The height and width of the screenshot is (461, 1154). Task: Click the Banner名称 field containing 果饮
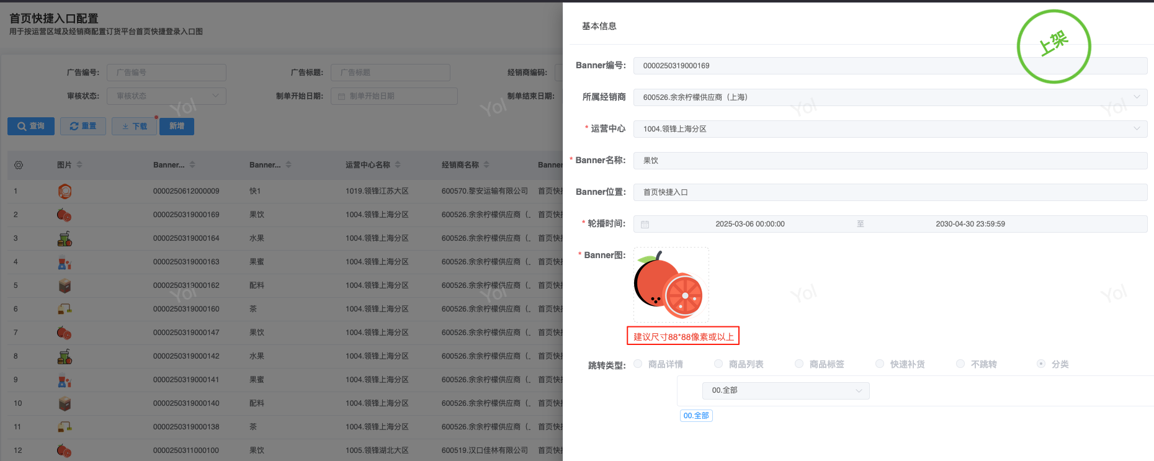pyautogui.click(x=890, y=161)
